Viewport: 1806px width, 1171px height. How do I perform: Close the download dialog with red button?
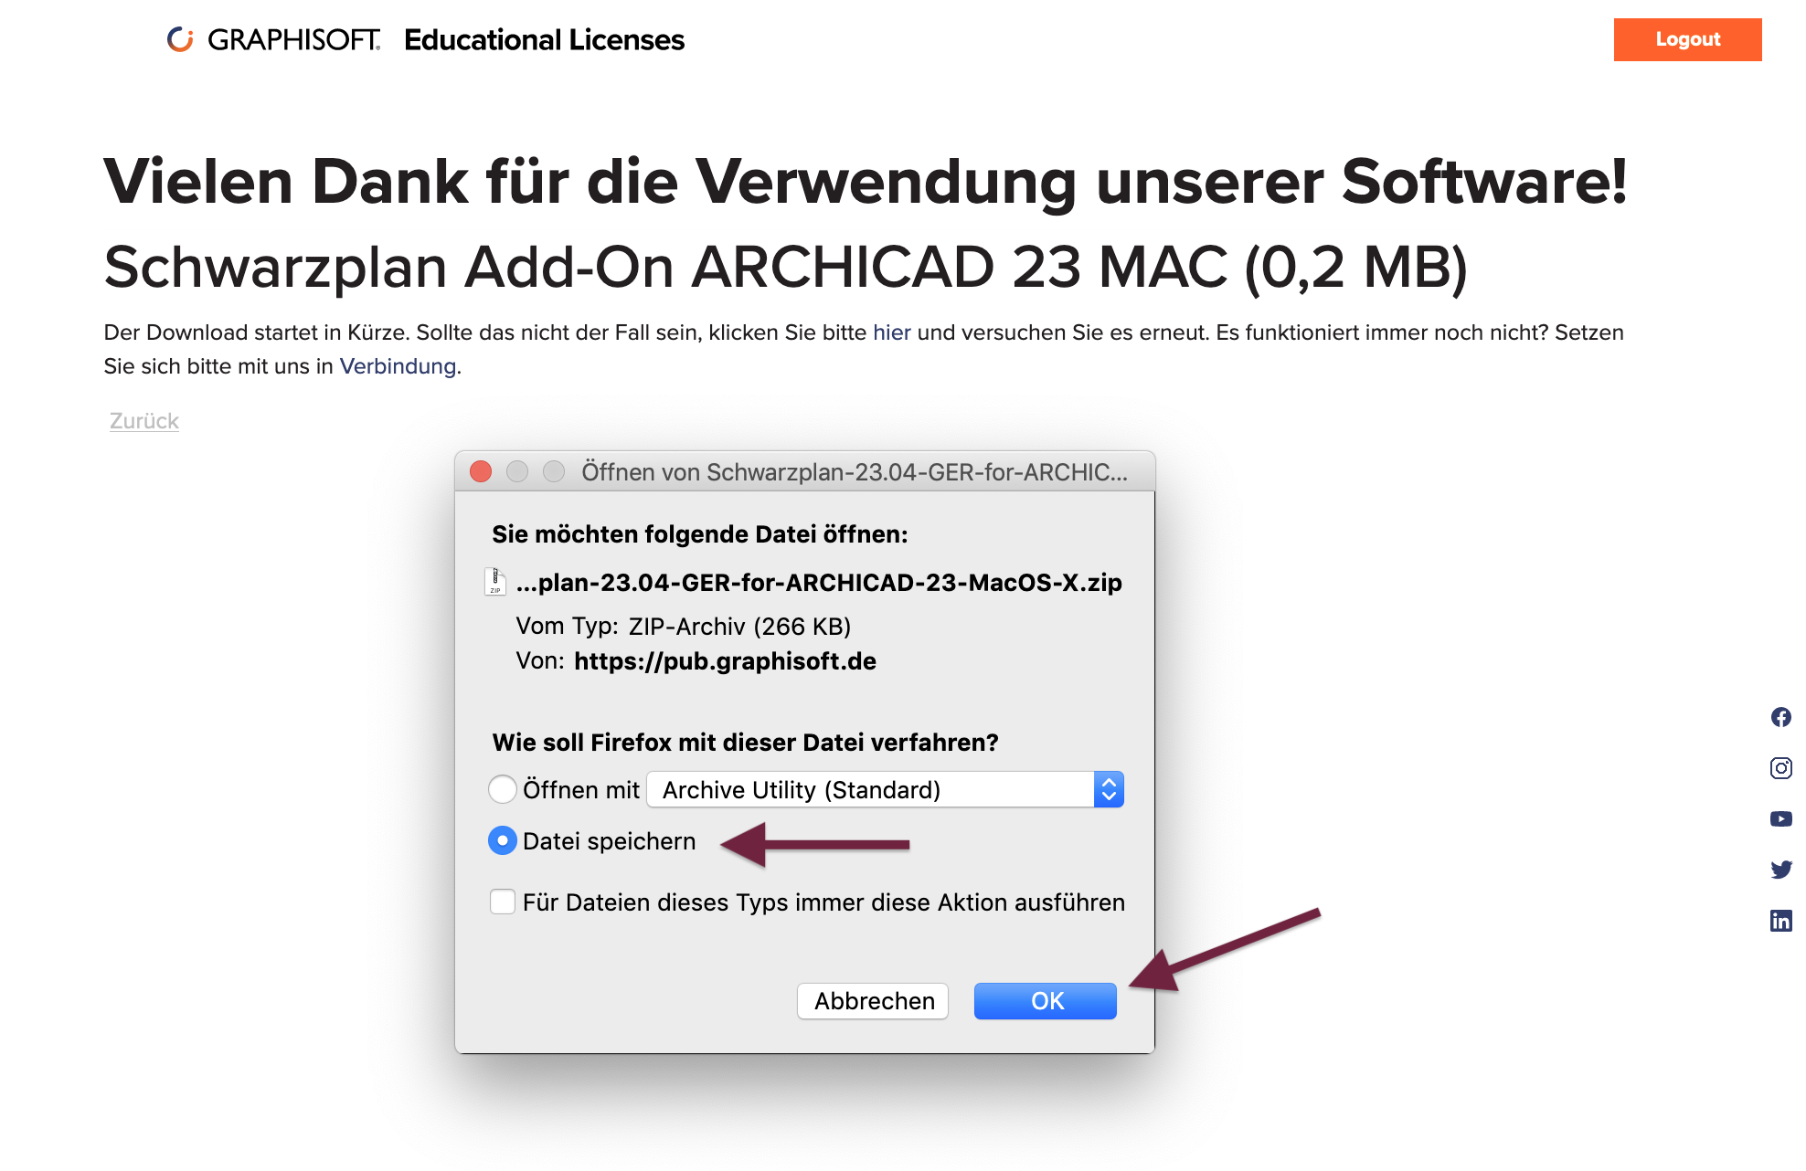click(x=481, y=471)
